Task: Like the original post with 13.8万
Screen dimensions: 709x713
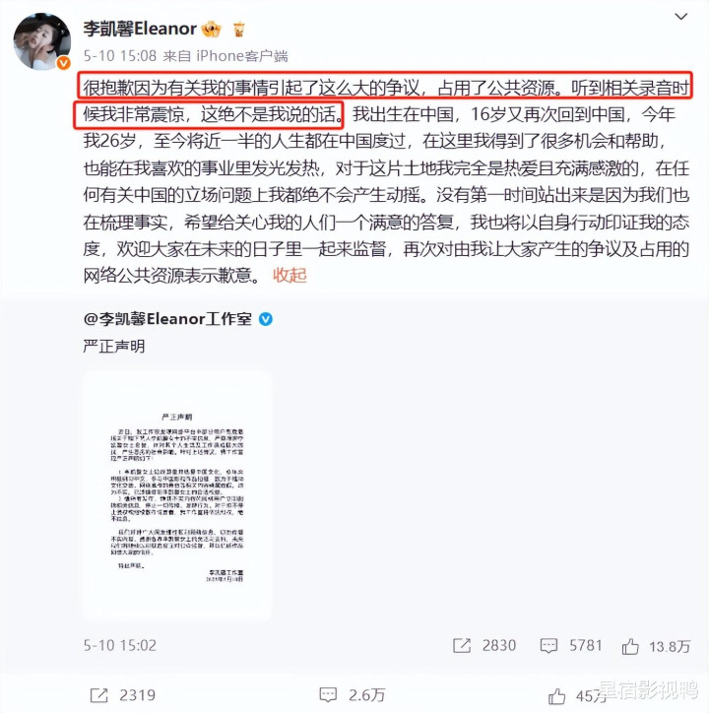Action: (x=656, y=646)
